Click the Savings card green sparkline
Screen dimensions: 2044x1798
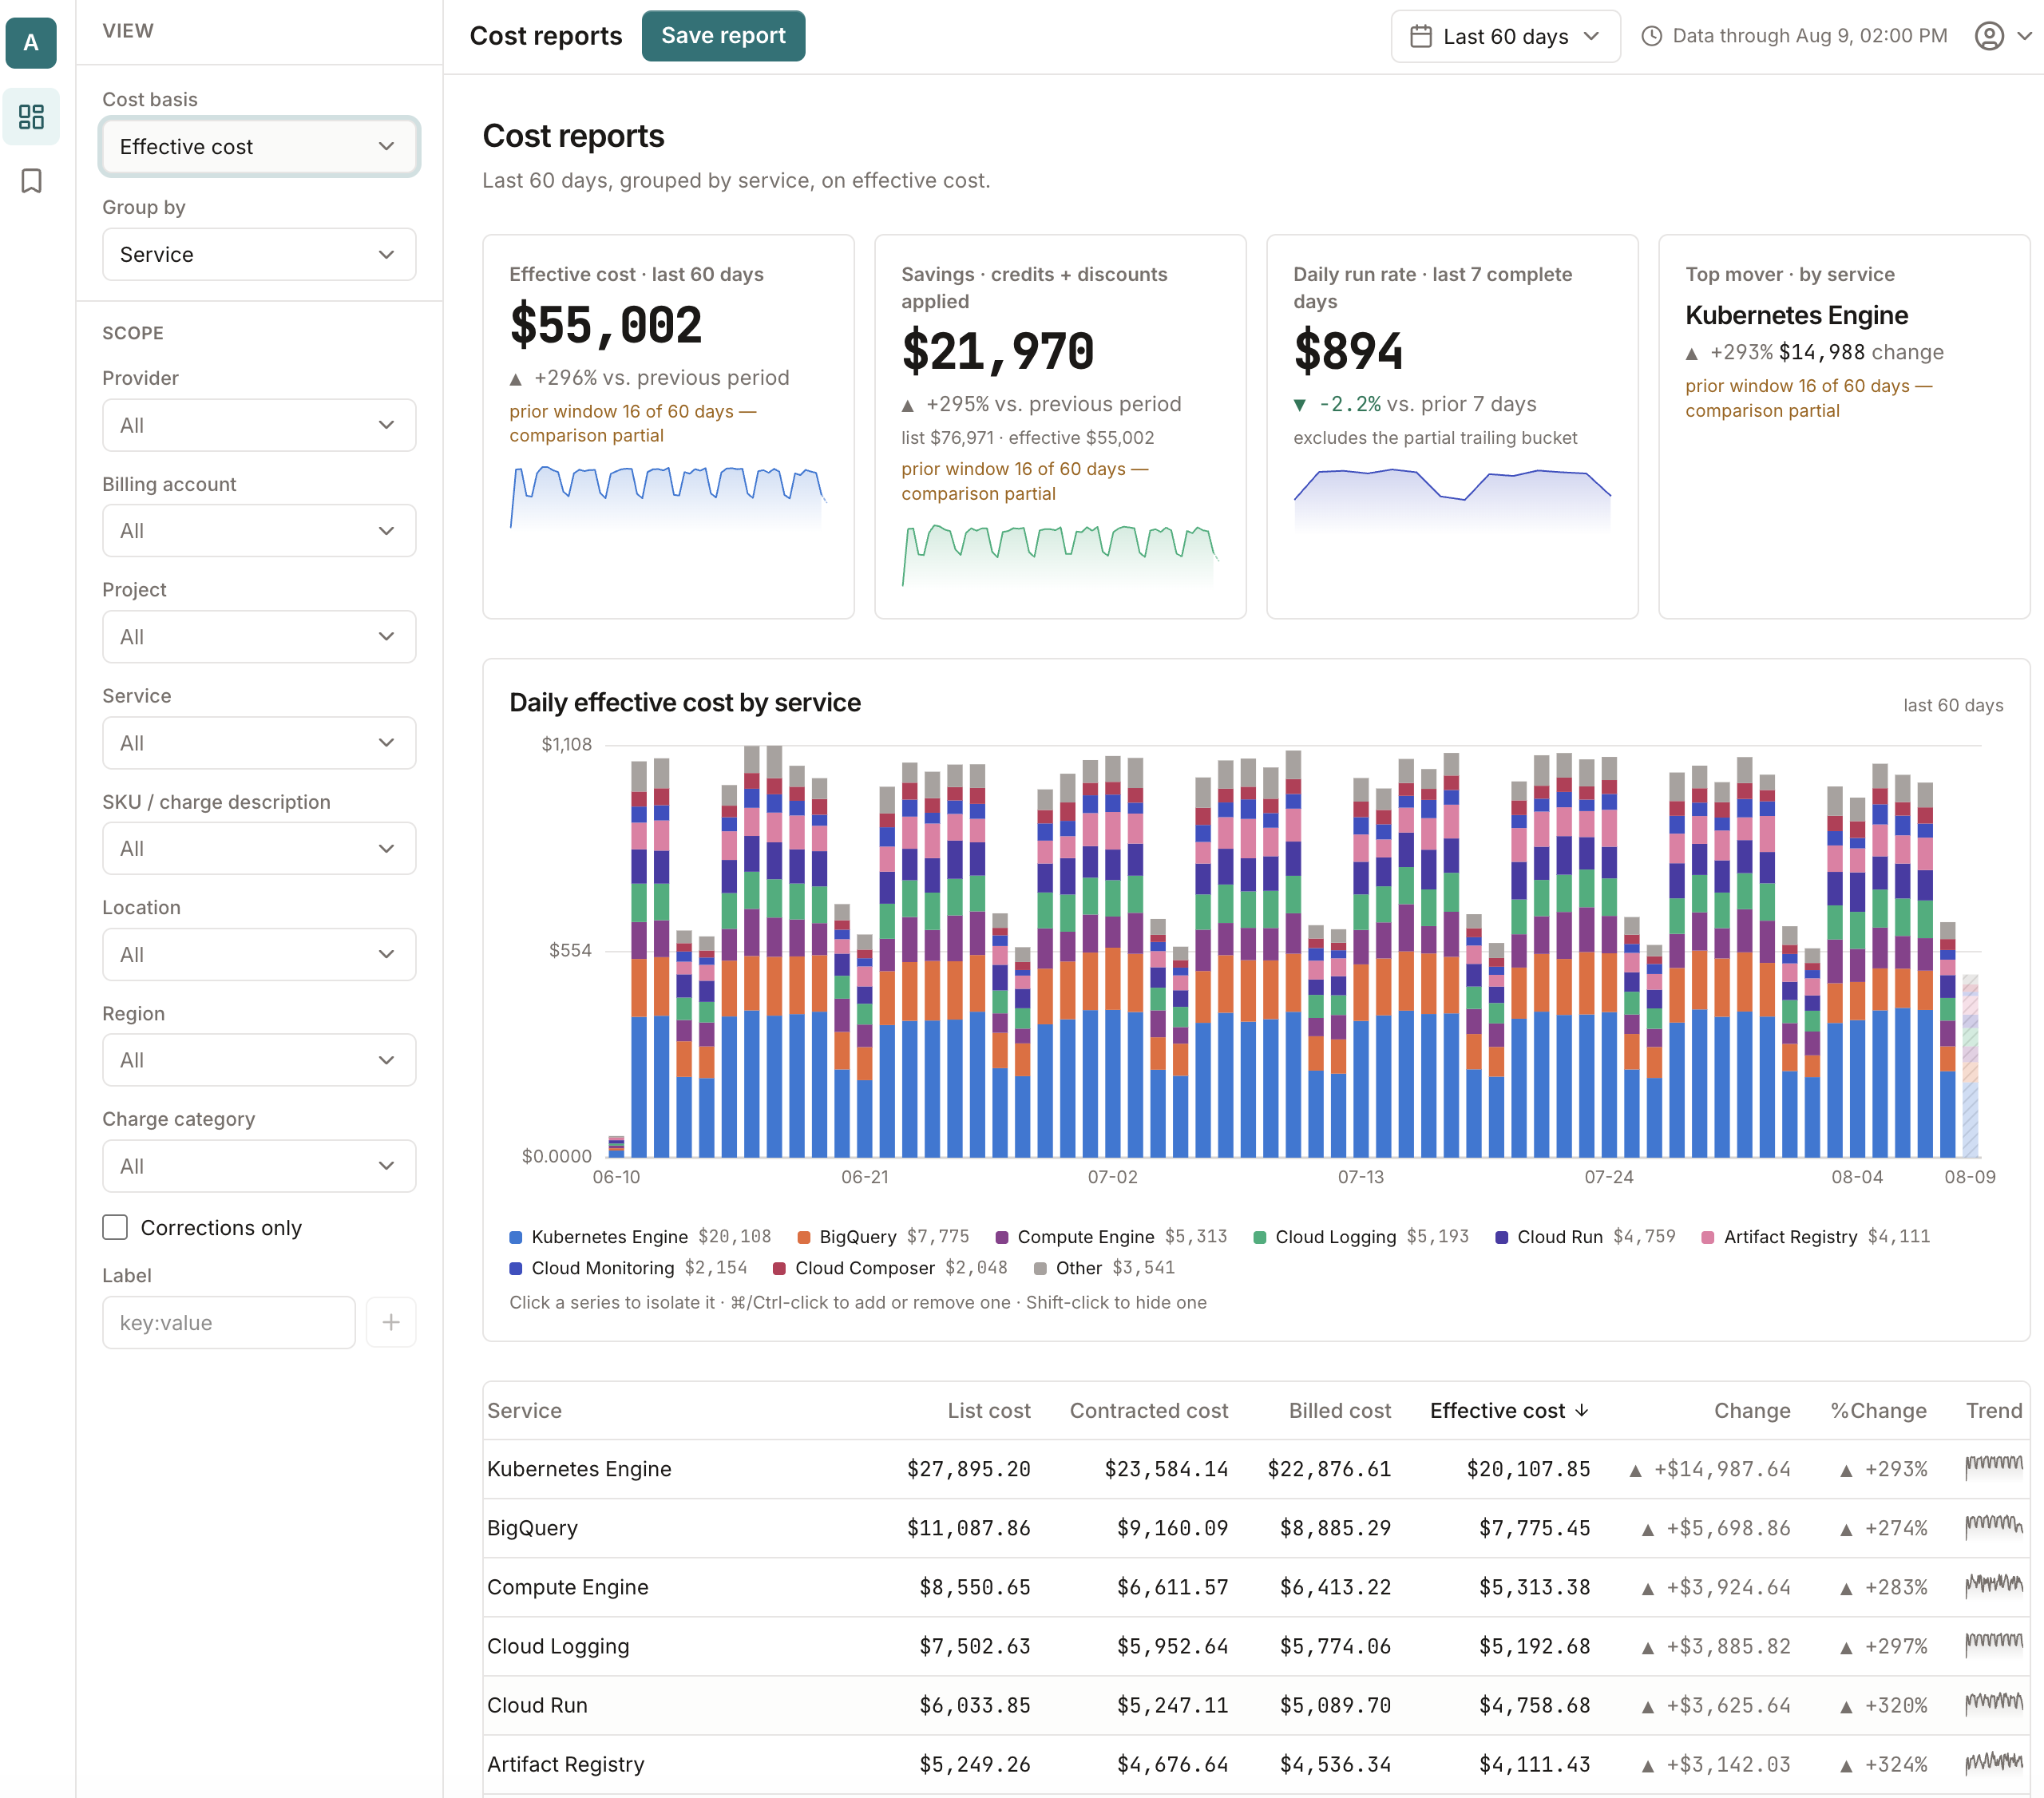coord(1060,555)
